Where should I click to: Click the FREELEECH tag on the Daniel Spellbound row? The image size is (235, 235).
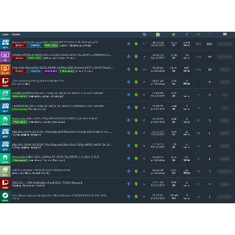19,96
